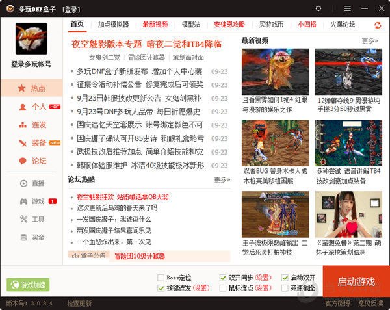The height and width of the screenshot is (310, 390).
Task: Click 检查更新 in the status bar
Action: coord(79,304)
